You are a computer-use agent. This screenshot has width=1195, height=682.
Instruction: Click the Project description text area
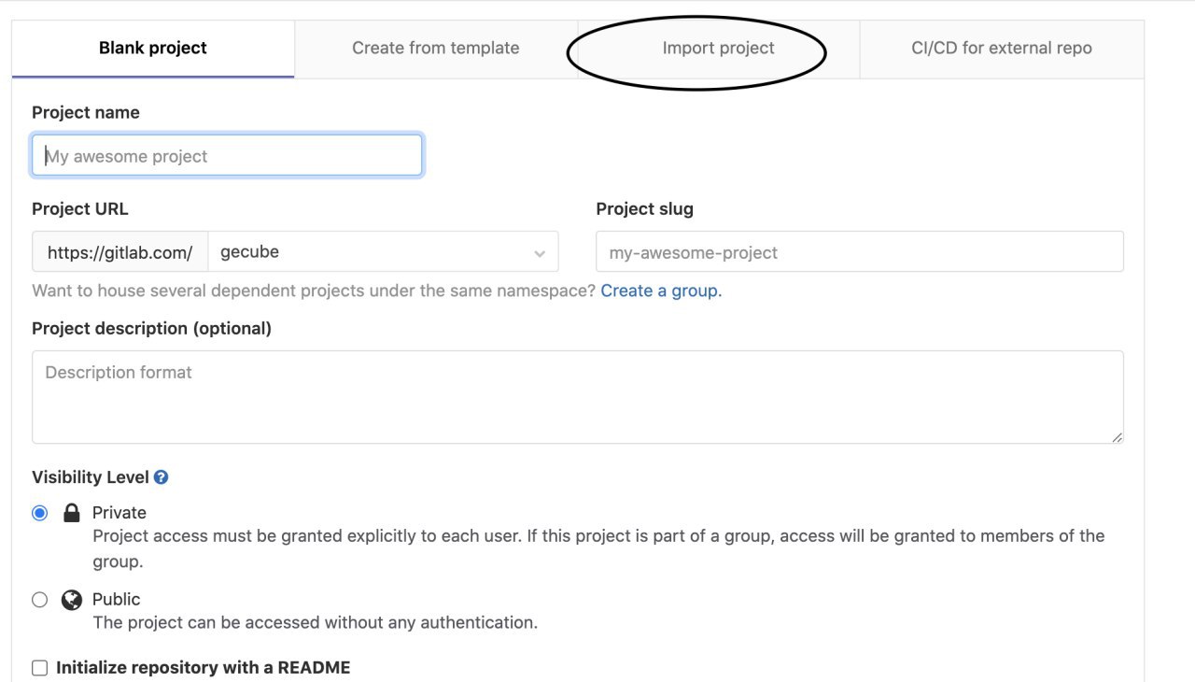(x=578, y=397)
